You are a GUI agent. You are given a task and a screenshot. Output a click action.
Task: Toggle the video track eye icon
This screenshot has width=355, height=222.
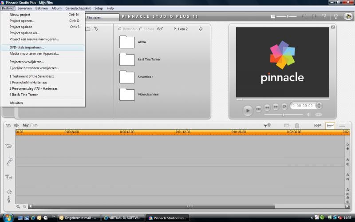(347, 149)
